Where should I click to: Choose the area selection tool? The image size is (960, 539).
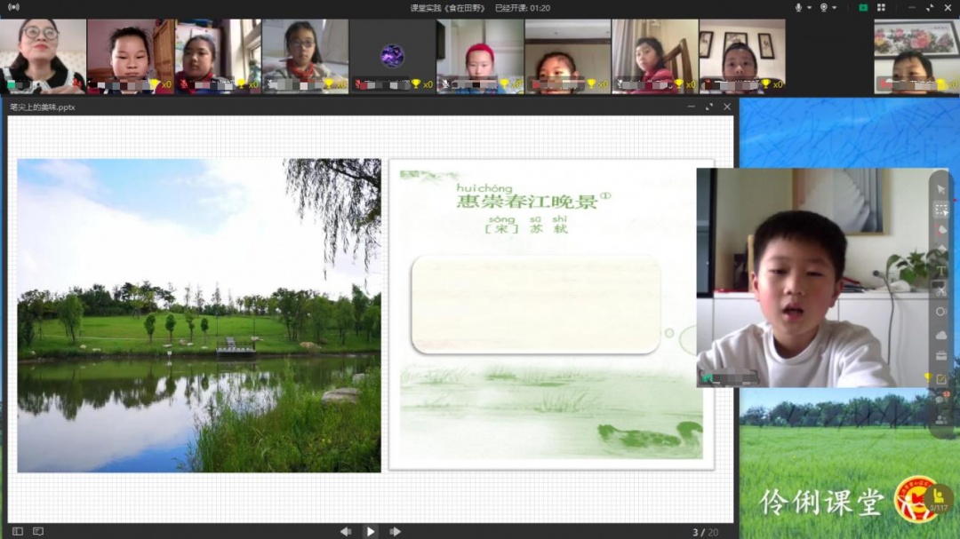(x=940, y=210)
